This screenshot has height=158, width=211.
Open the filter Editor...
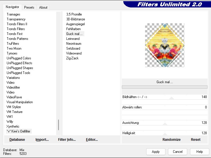click(x=92, y=140)
